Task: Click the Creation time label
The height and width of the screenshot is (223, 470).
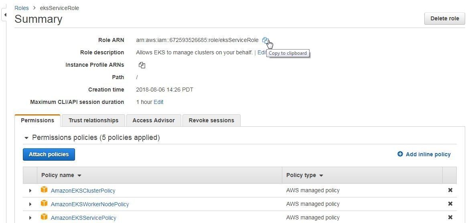Action: [106, 90]
